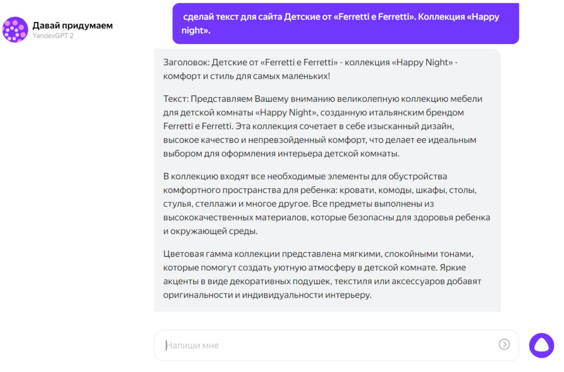The image size is (564, 372).
Task: Select the YandexGPT 2 label
Action: (x=52, y=36)
